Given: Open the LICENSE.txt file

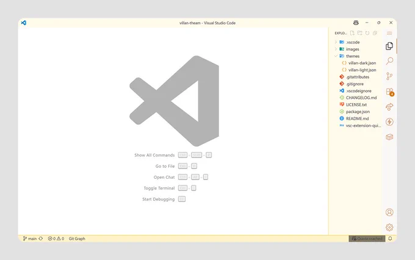Looking at the screenshot, I should click(x=356, y=104).
